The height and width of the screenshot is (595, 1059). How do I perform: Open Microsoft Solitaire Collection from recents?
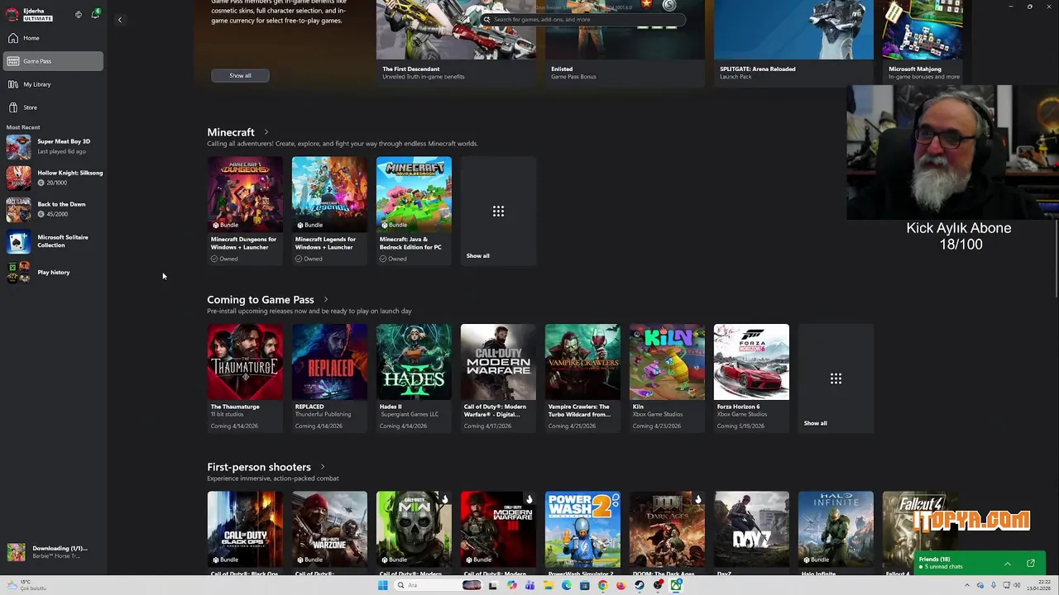click(53, 240)
